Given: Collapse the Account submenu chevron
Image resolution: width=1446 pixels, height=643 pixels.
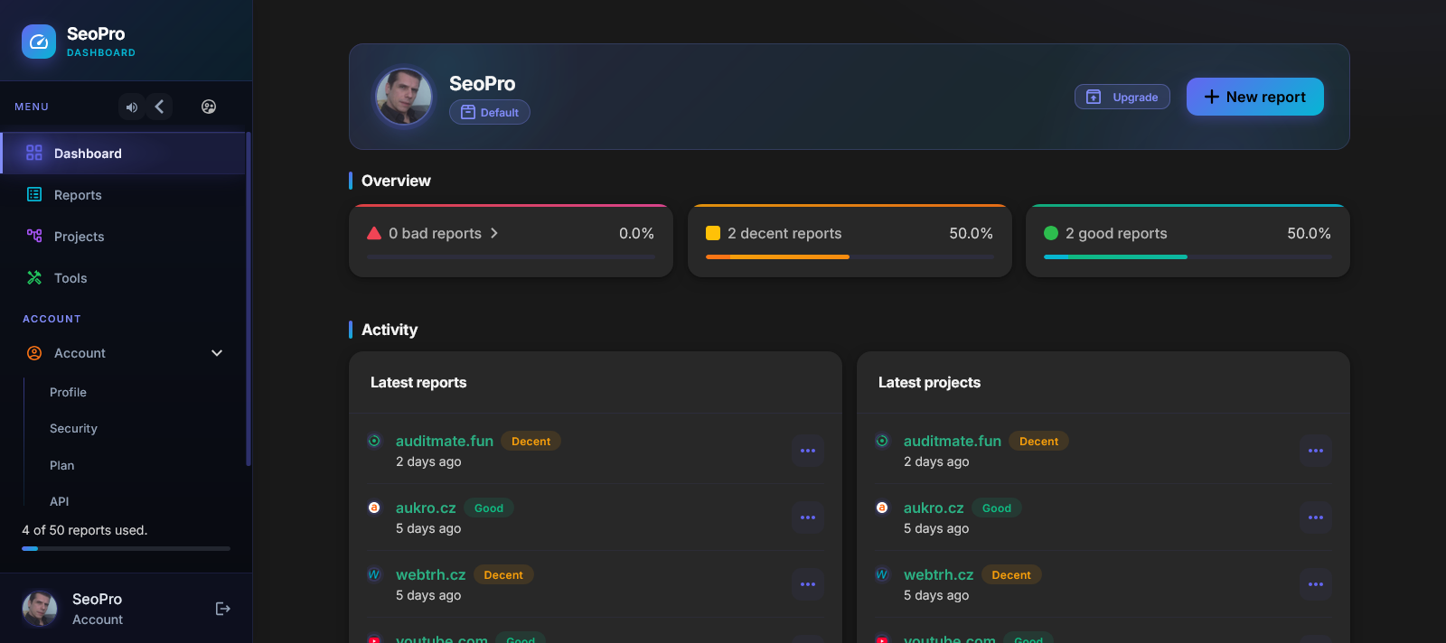Looking at the screenshot, I should [217, 353].
